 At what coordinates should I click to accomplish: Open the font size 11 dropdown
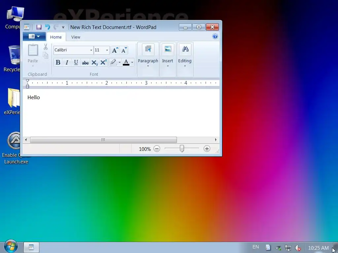tap(107, 50)
